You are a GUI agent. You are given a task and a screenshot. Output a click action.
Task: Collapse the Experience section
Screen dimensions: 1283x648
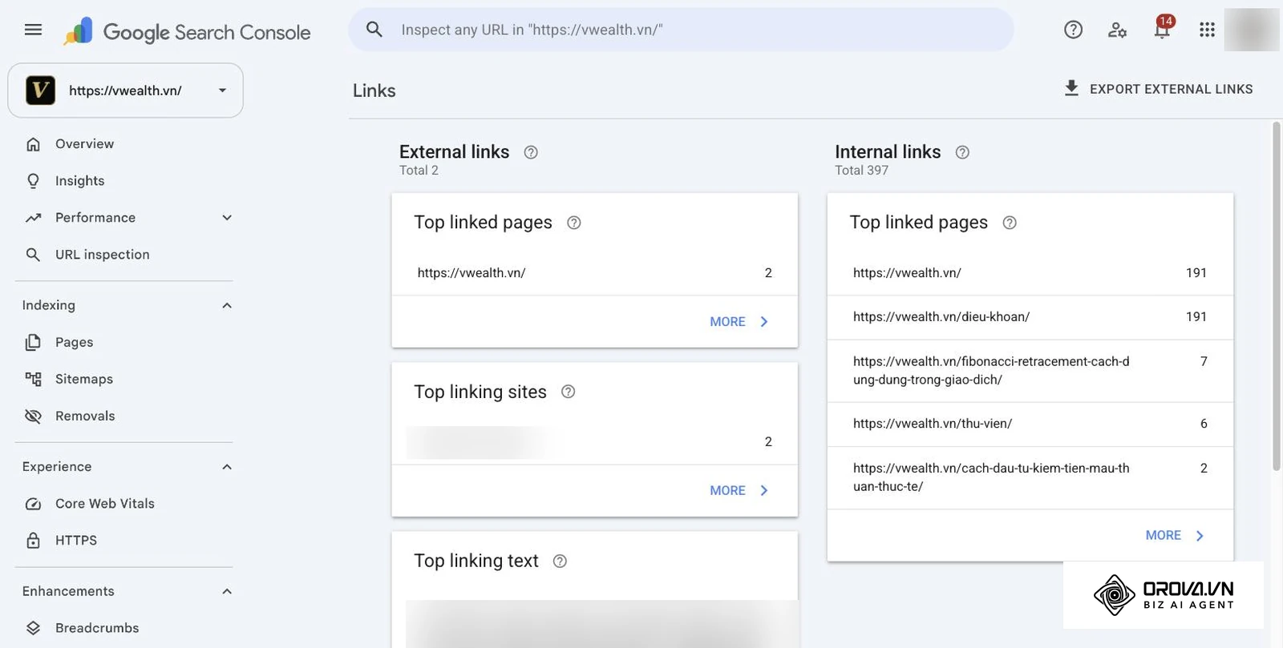[x=227, y=467]
